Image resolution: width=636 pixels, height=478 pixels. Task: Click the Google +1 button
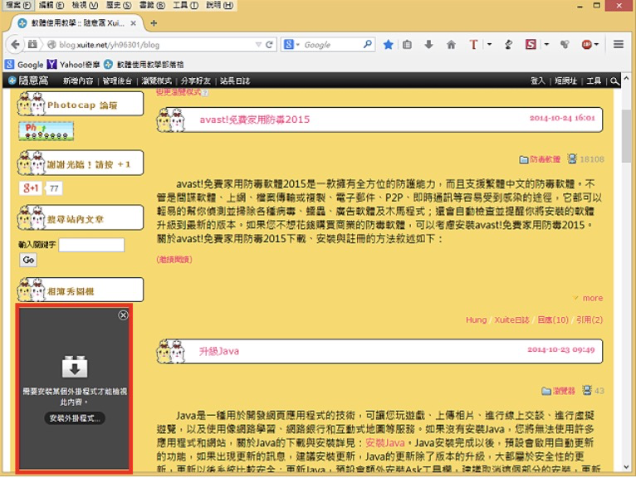31,188
